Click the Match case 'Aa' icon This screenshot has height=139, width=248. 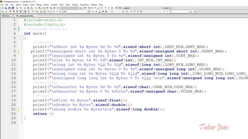click(106, 12)
